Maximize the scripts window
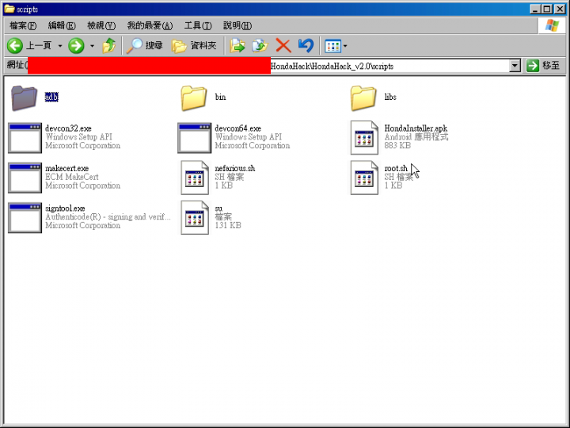570x428 pixels. 546,9
